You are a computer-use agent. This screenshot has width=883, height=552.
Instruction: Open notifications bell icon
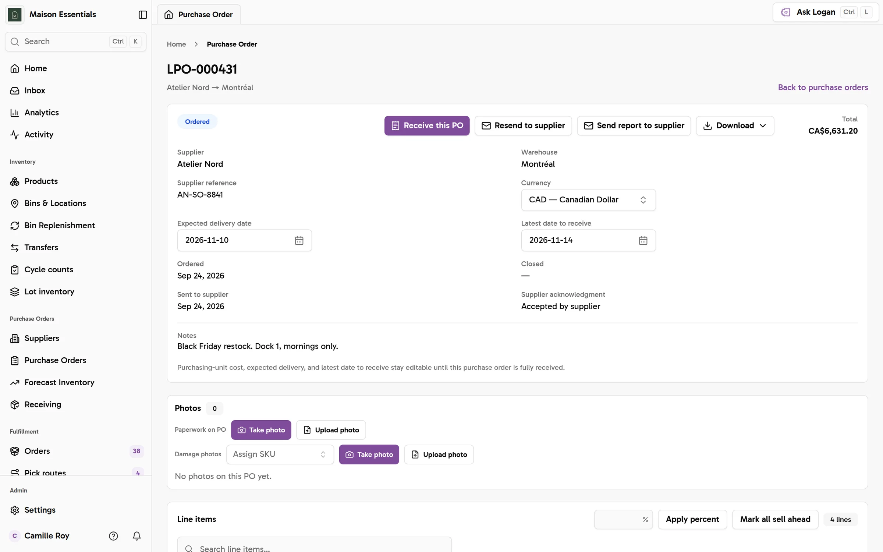click(x=136, y=536)
